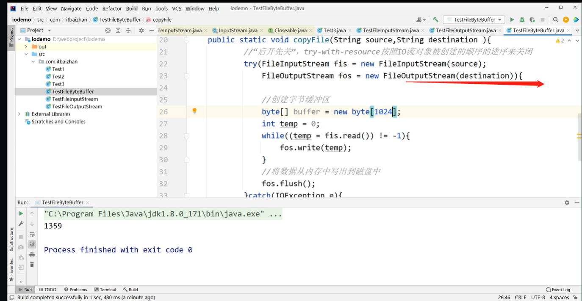This screenshot has width=582, height=301.
Task: Jump to next highlighted error arrow
Action: point(576,41)
